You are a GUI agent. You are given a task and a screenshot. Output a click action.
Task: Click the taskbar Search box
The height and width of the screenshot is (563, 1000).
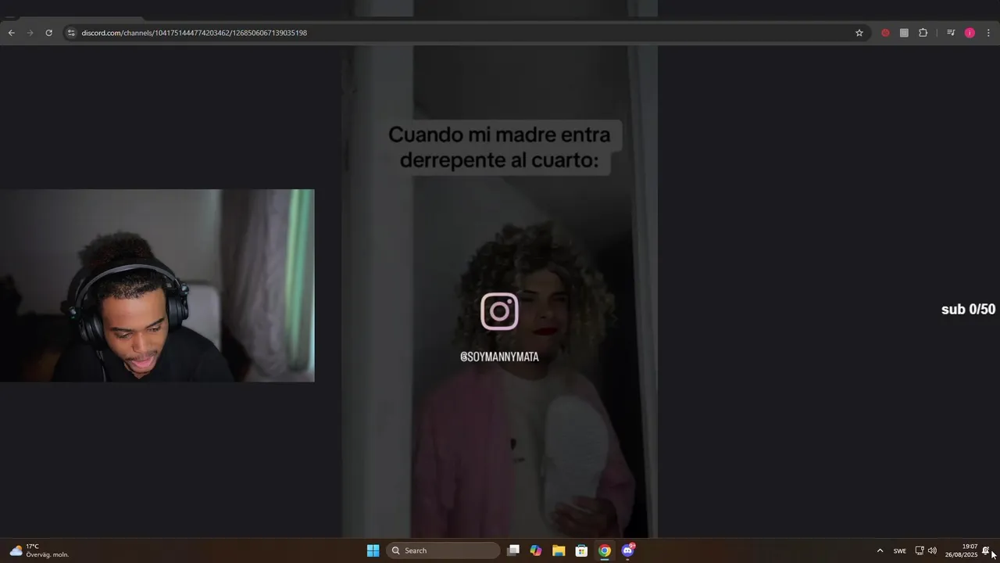pos(444,550)
